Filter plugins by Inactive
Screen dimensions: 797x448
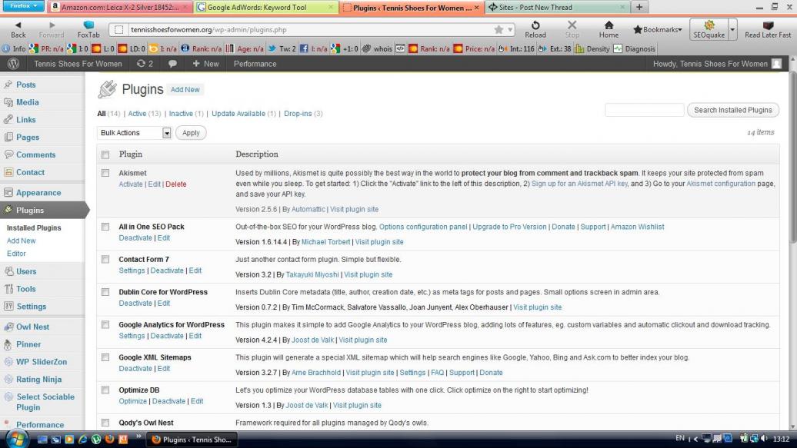pos(181,114)
